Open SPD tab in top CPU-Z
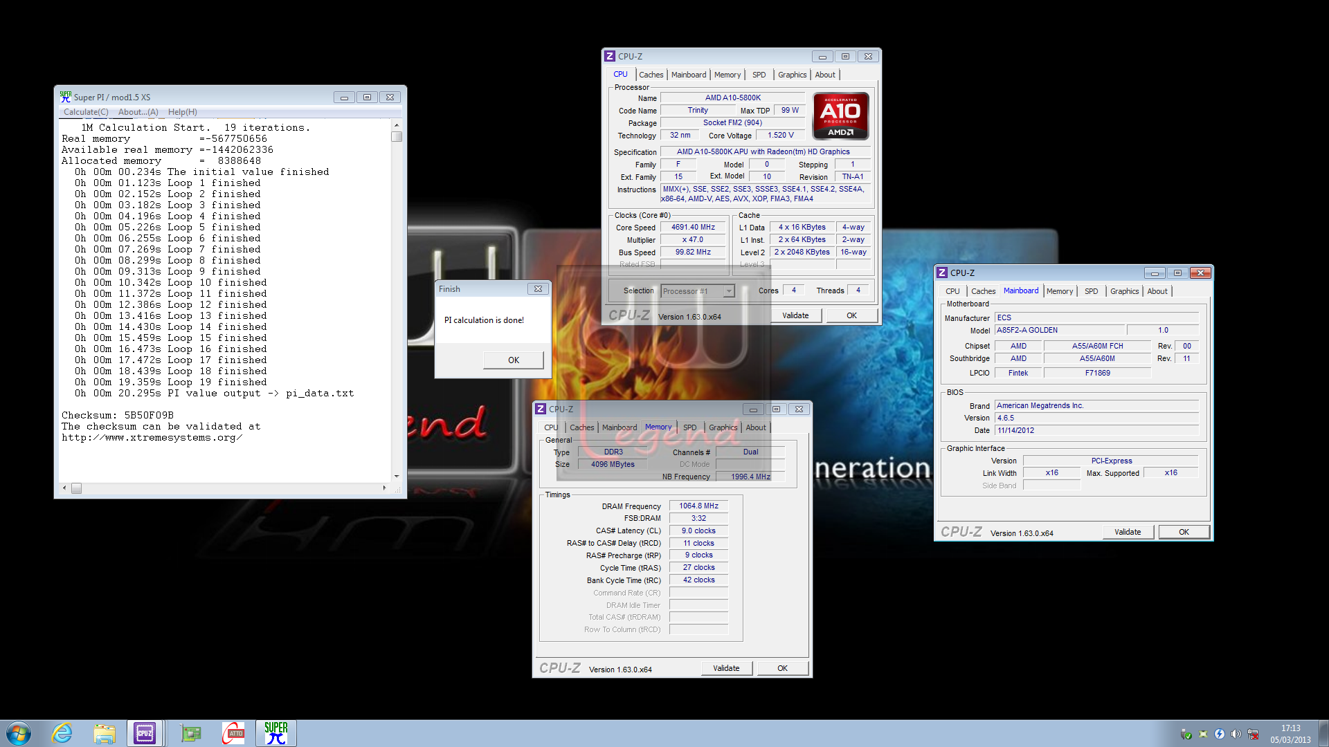The height and width of the screenshot is (747, 1329). tap(759, 75)
